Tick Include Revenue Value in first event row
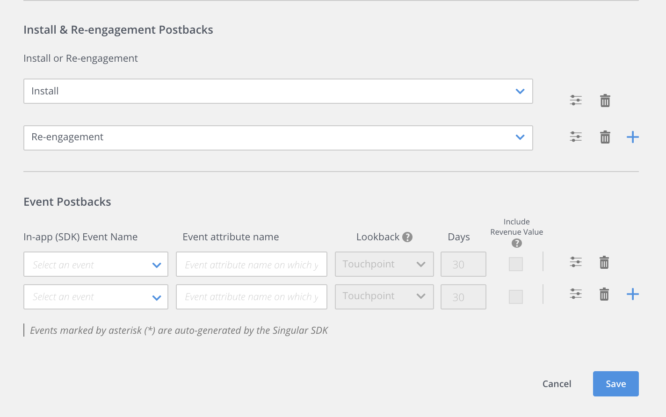This screenshot has width=666, height=417. 516,264
